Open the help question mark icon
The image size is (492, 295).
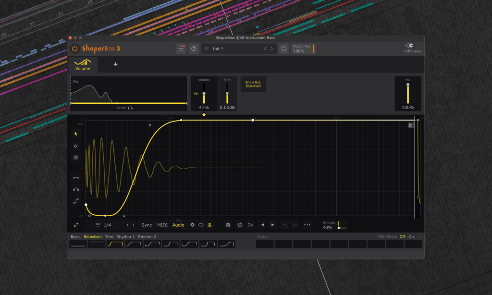194,49
